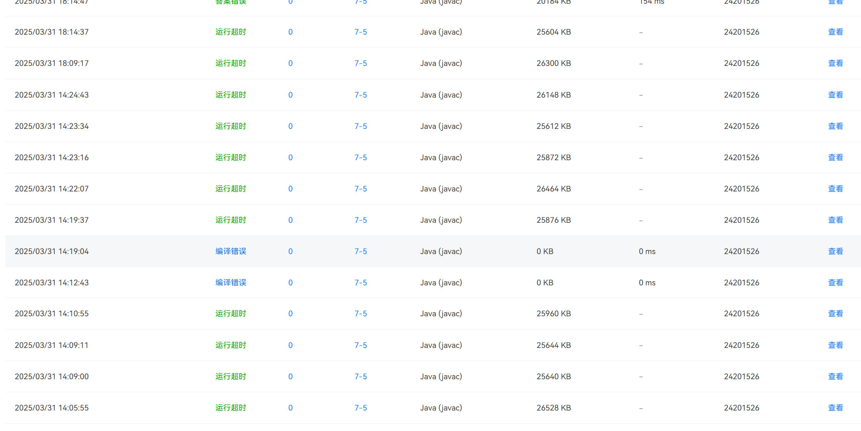Click problem 7-5 link for 18:09:17 submission
Image resolution: width=861 pixels, height=431 pixels.
coord(360,63)
